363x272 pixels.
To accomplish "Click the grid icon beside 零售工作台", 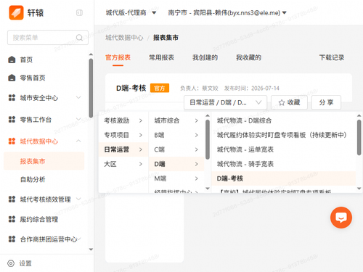I will click(12, 120).
